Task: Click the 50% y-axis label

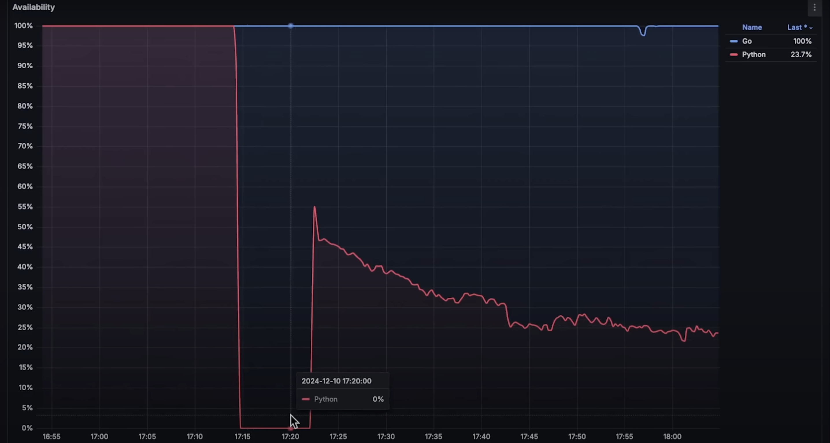Action: click(x=25, y=227)
